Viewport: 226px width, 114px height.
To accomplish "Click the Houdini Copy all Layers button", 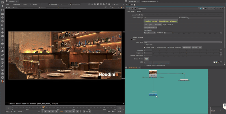I will 168,21.
